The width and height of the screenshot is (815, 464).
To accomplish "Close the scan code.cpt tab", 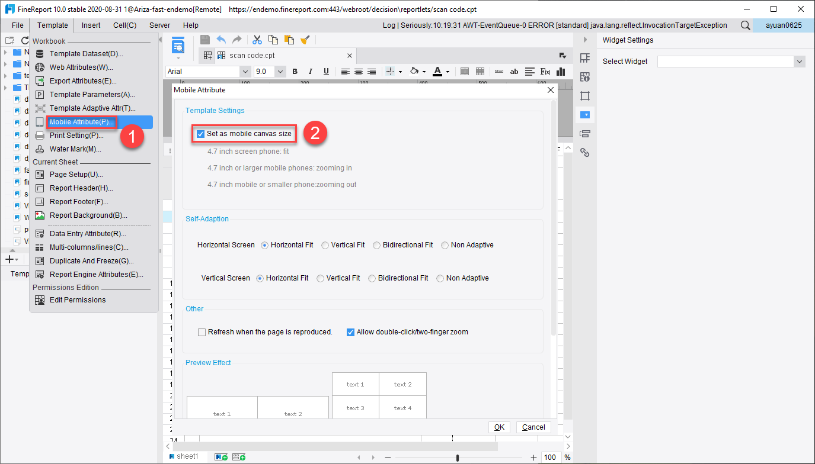I will pos(350,56).
